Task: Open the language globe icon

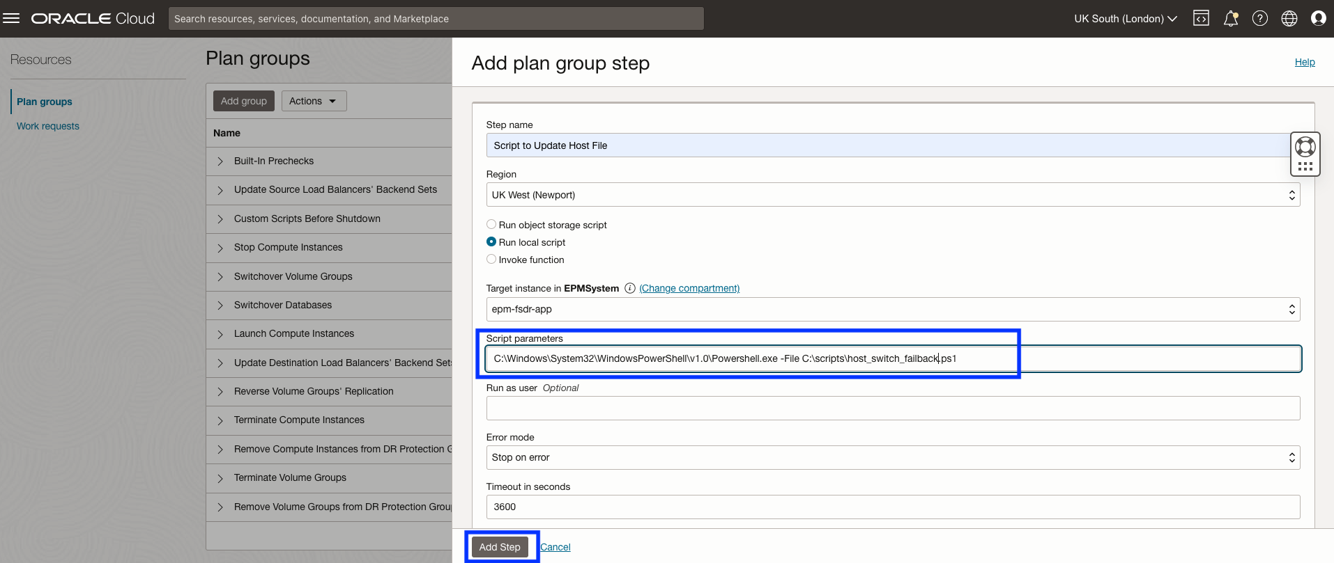Action: coord(1289,18)
